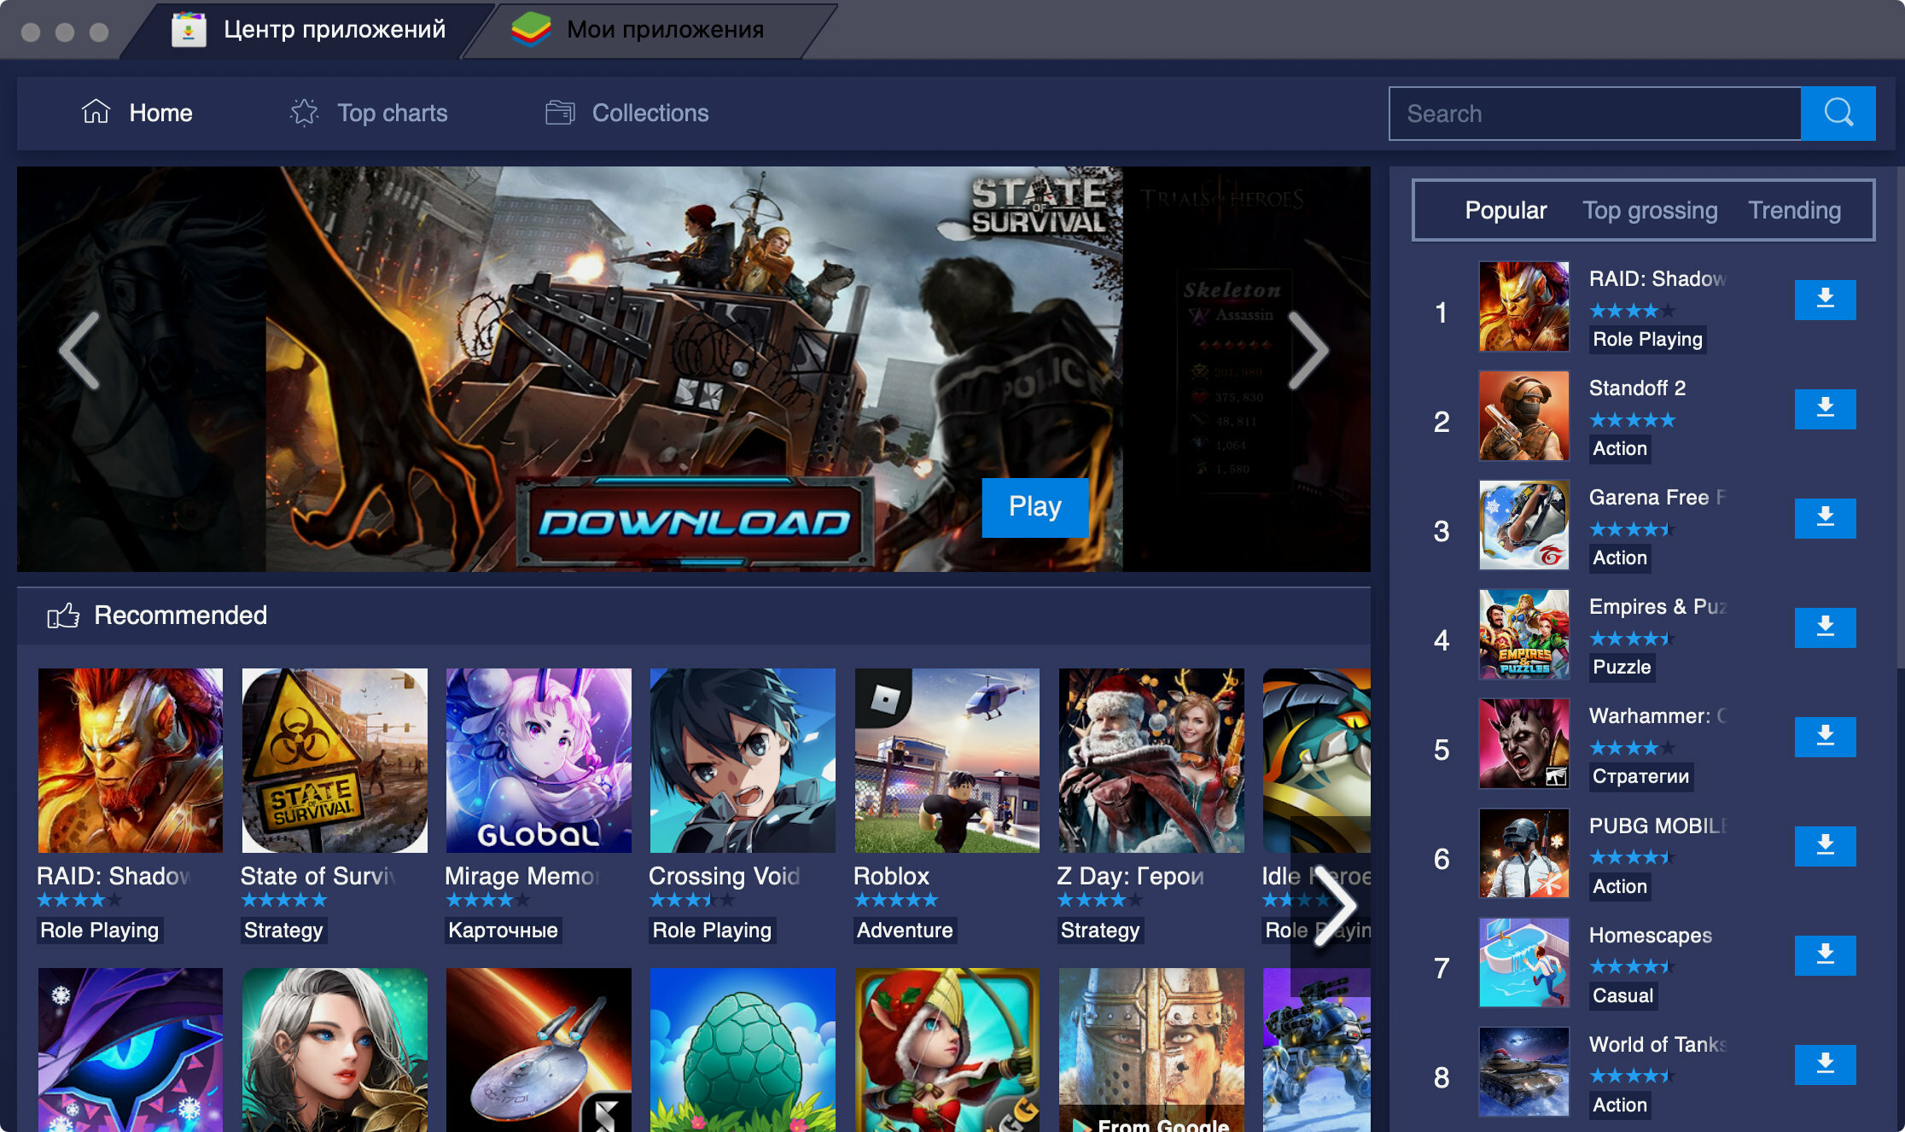The height and width of the screenshot is (1132, 1905).
Task: Show next banner with right arrow
Action: 1308,350
